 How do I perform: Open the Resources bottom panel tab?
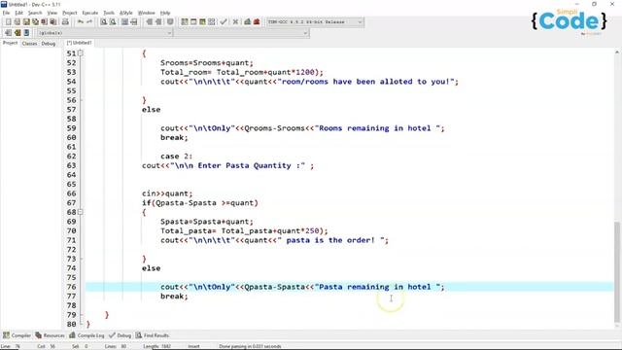coord(50,335)
